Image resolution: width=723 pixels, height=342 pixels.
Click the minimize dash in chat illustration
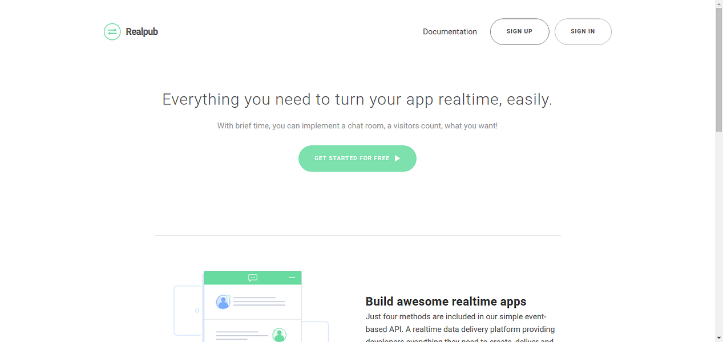tap(292, 278)
